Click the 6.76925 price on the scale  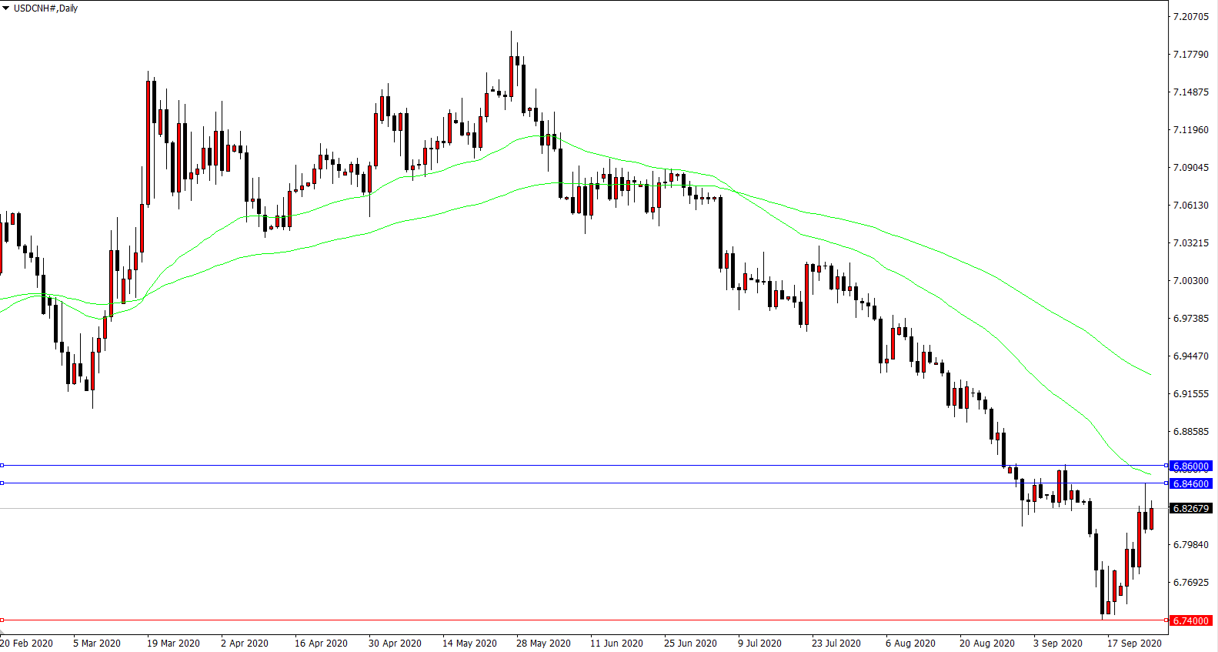[x=1190, y=583]
